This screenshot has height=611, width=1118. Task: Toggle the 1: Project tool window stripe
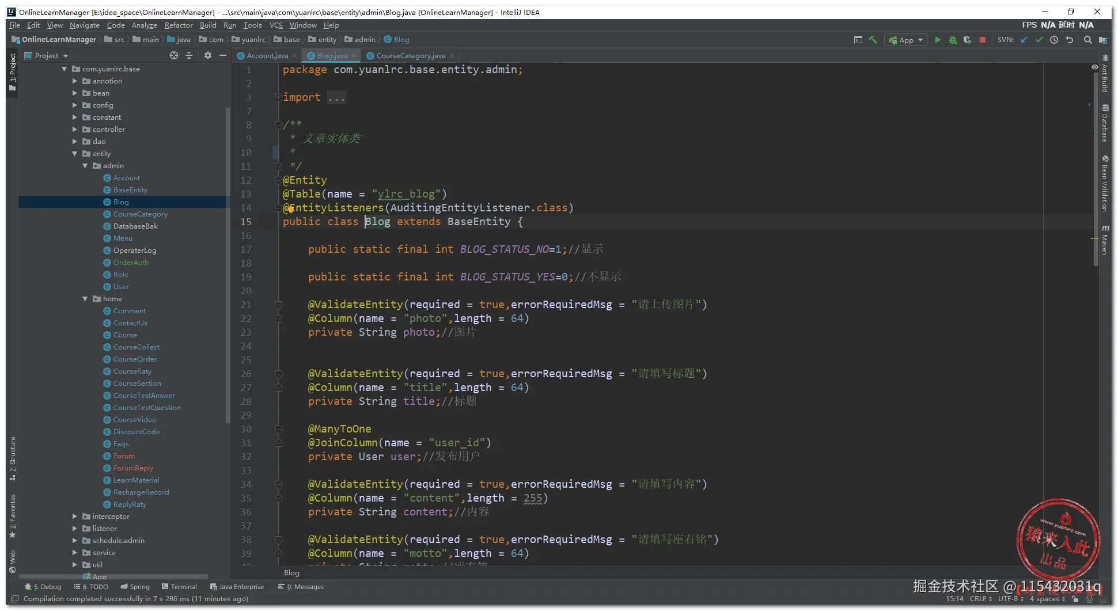[x=13, y=73]
